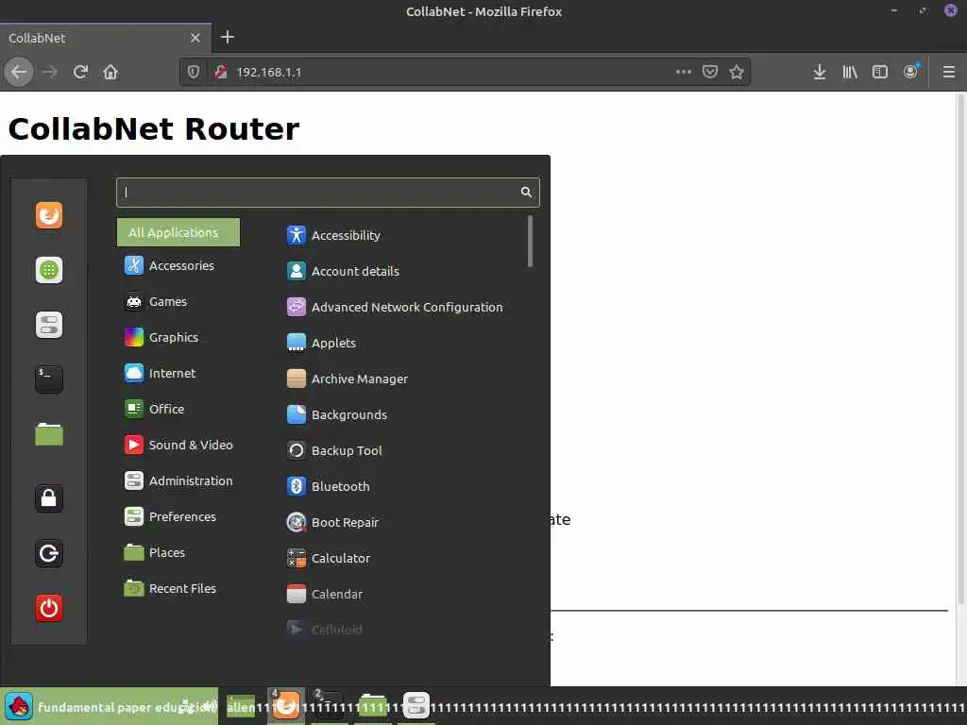Click Firefox reload page button
967x725 pixels.
click(x=80, y=72)
